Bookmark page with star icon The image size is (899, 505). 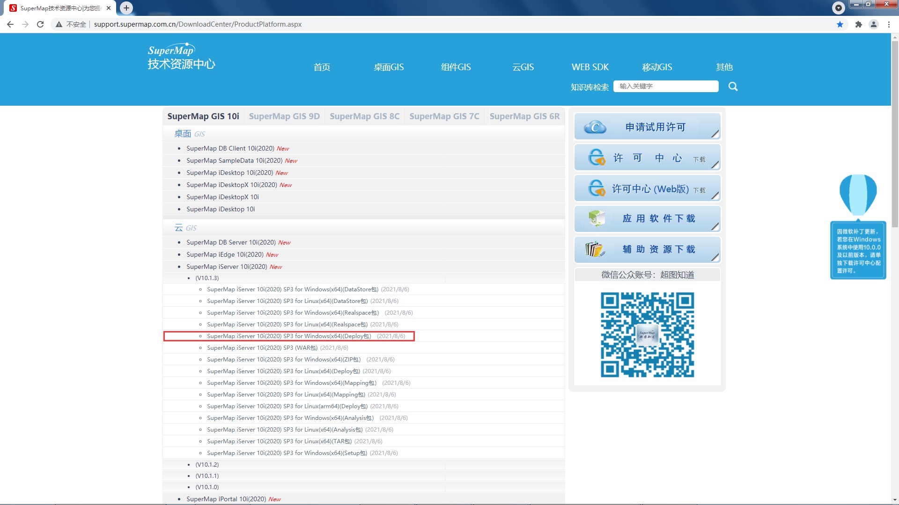pos(840,24)
